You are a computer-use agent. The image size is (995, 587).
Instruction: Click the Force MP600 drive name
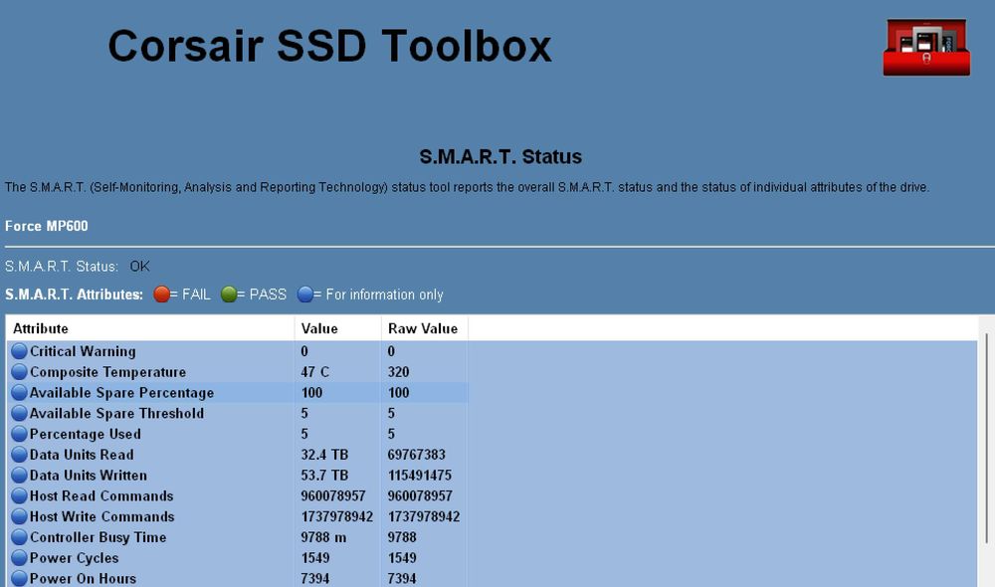[x=47, y=226]
